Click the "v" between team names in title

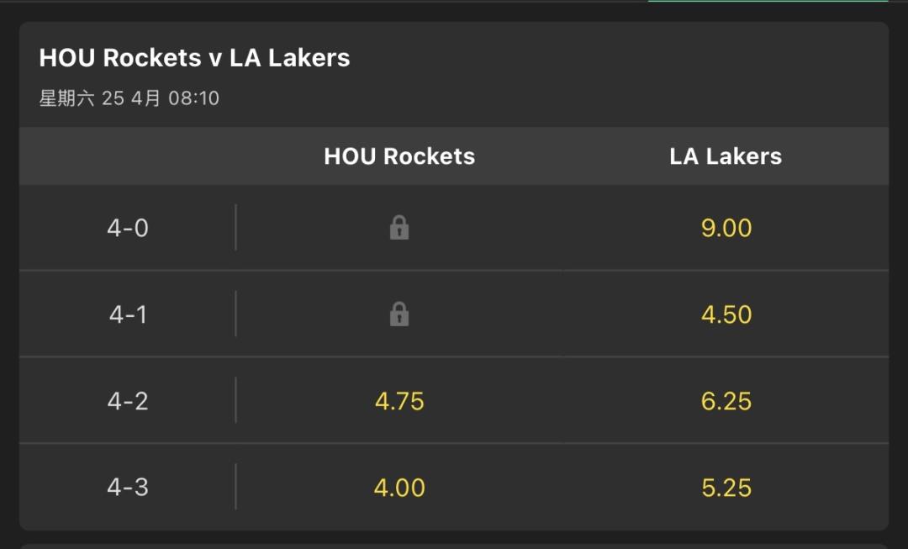216,59
